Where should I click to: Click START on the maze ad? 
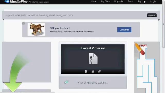pyautogui.click(x=143, y=45)
